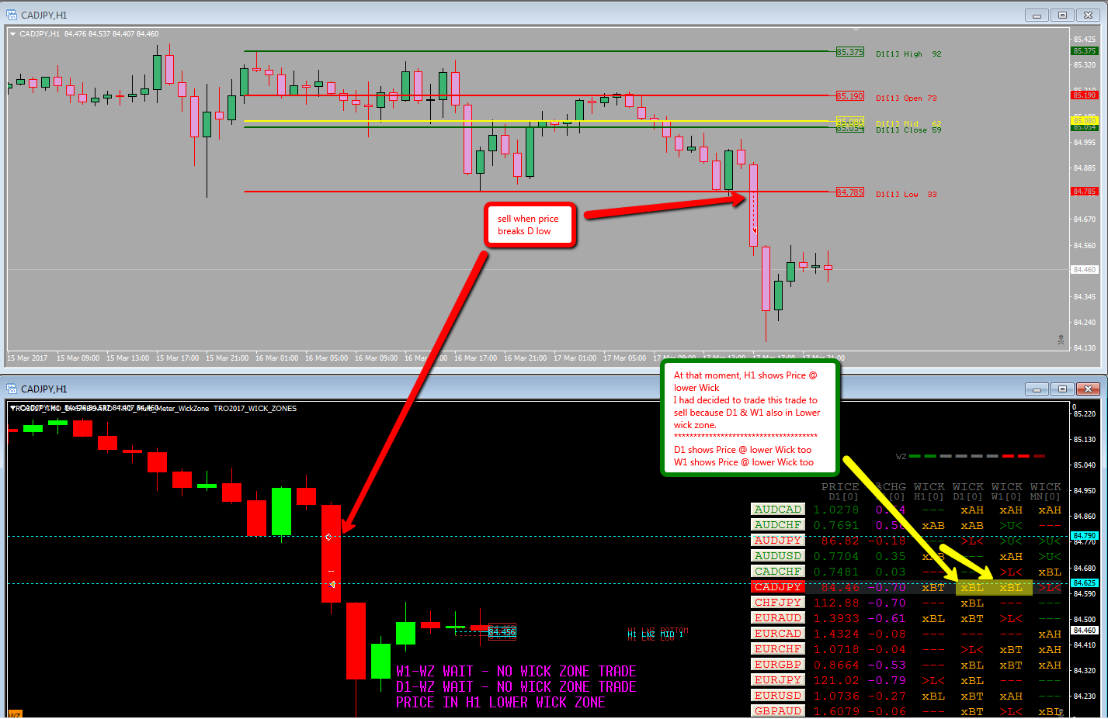Click the 'D1[1] High 92' text label

pos(908,54)
